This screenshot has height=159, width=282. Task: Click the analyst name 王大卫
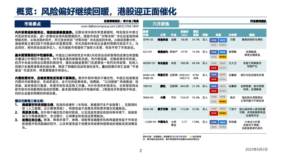click(x=233, y=63)
